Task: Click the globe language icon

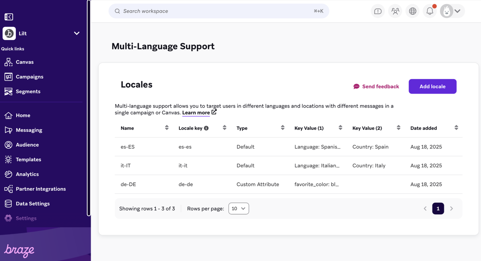Action: [x=412, y=11]
